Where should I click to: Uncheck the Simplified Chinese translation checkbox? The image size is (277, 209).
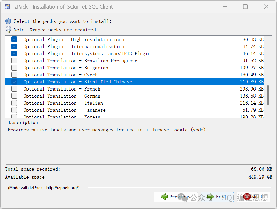[14, 82]
